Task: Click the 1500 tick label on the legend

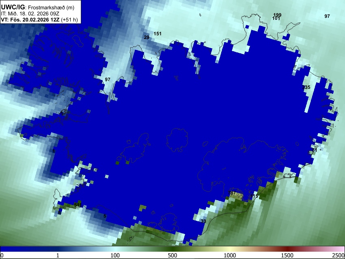Action: (287, 255)
